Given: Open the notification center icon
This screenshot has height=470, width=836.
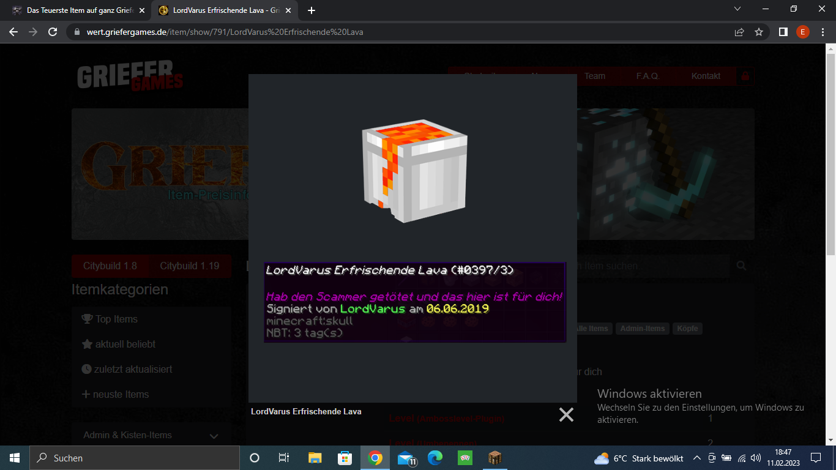Looking at the screenshot, I should click(816, 458).
